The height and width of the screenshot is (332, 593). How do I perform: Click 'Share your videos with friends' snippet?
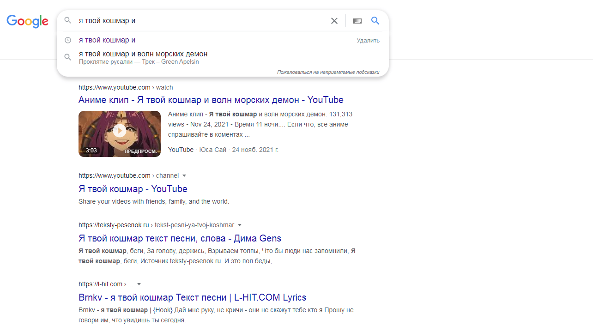tap(154, 201)
